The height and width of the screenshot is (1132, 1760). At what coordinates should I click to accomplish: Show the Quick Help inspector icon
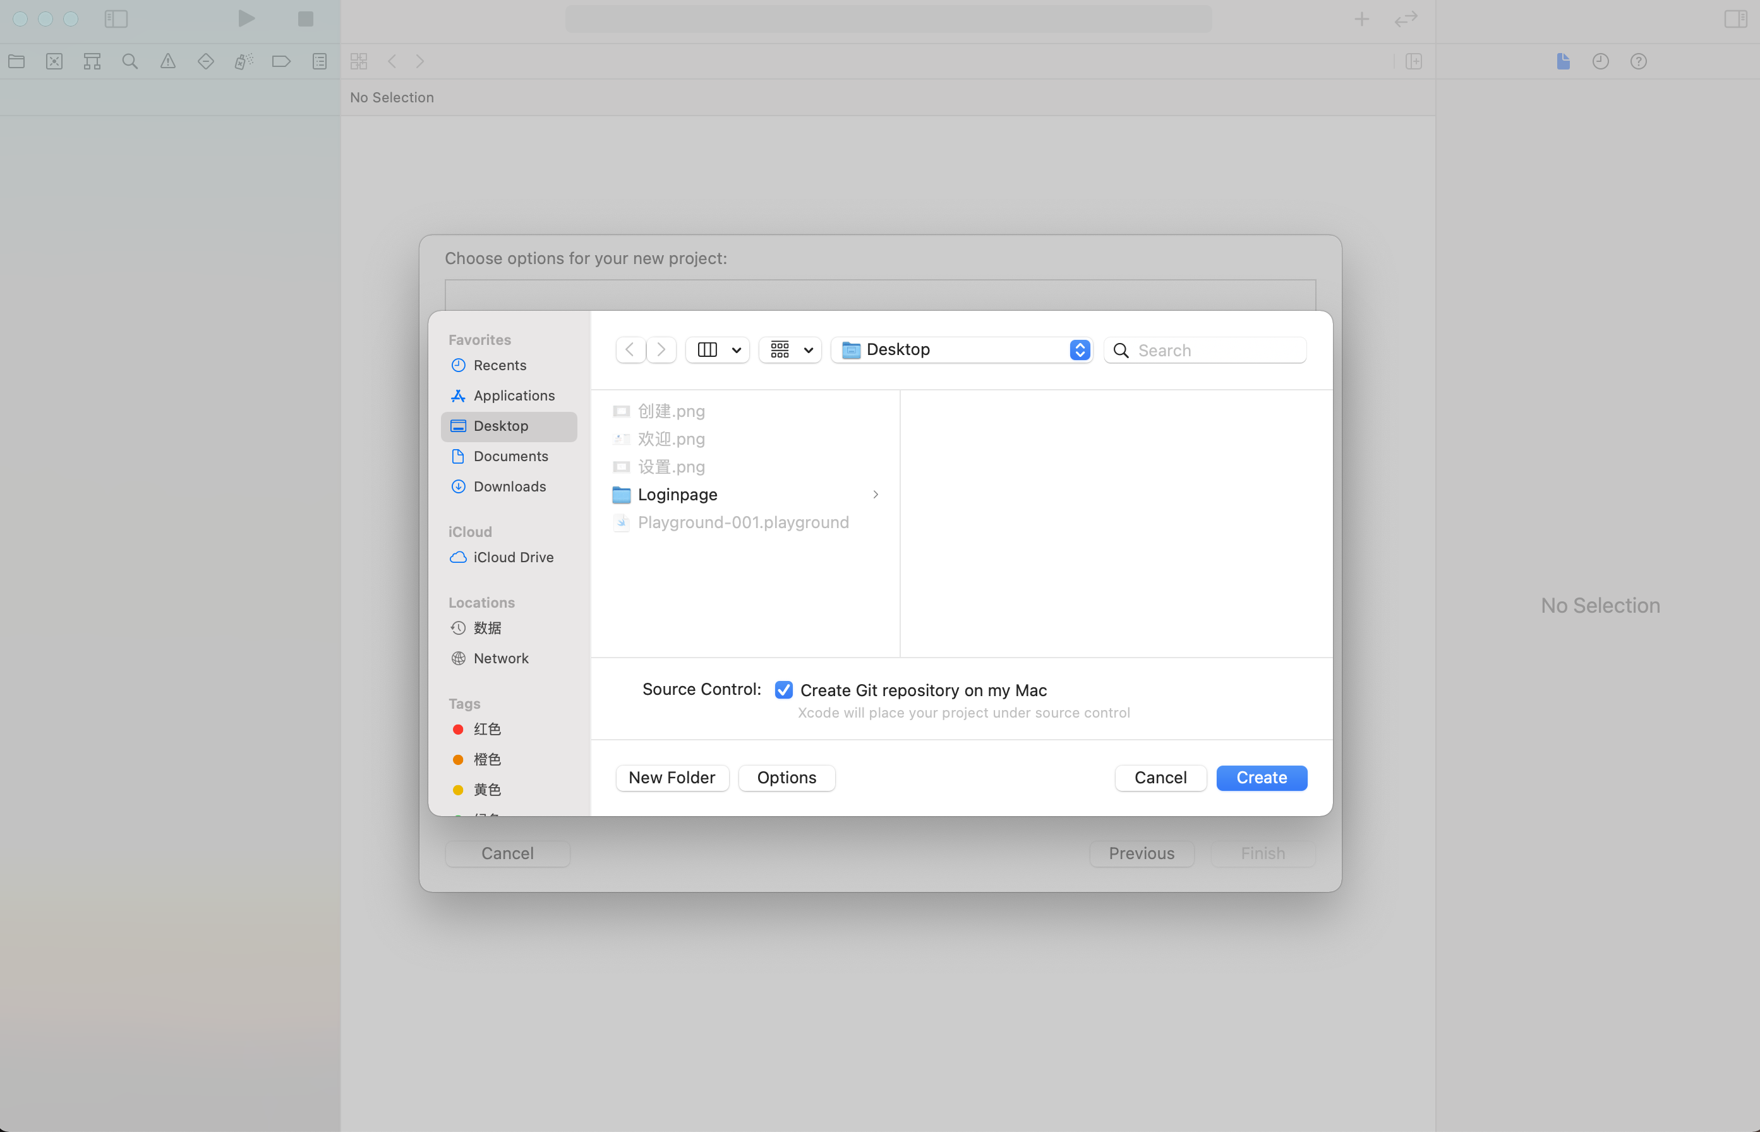(1638, 62)
